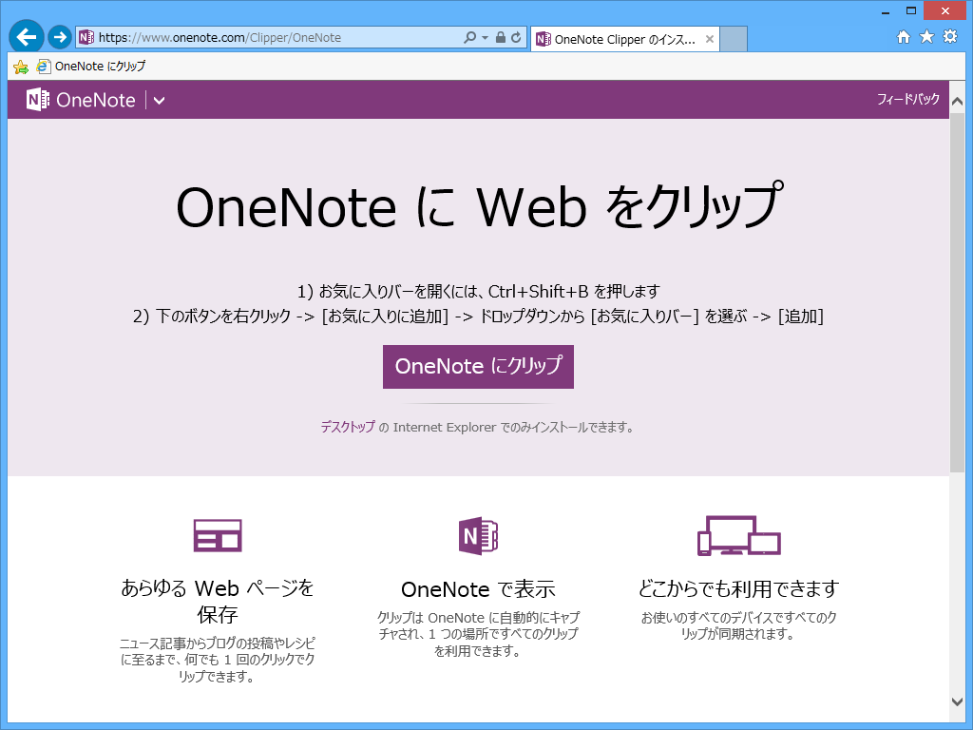Select the OneNote Clipper browser tab

[618, 39]
